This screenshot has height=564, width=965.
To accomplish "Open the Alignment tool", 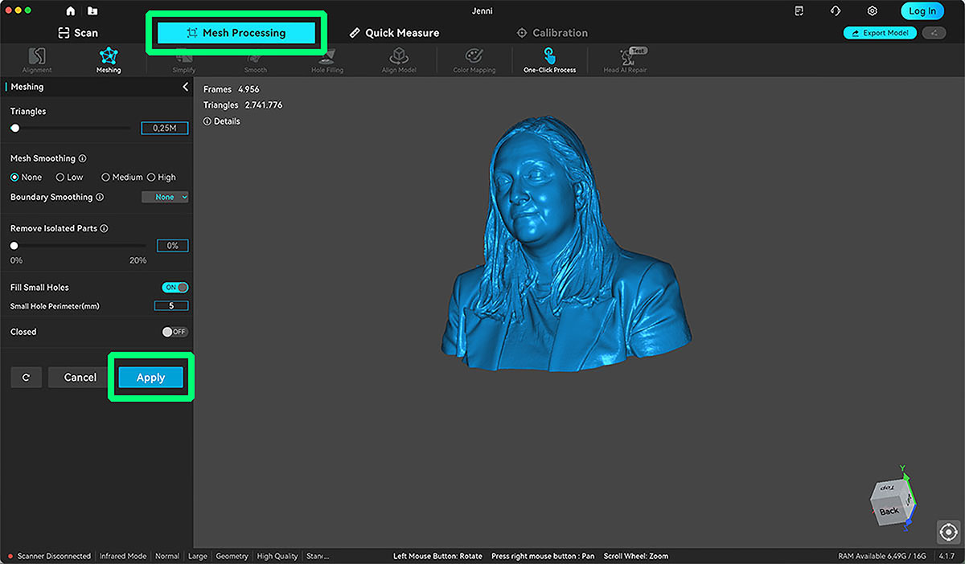I will [x=37, y=59].
